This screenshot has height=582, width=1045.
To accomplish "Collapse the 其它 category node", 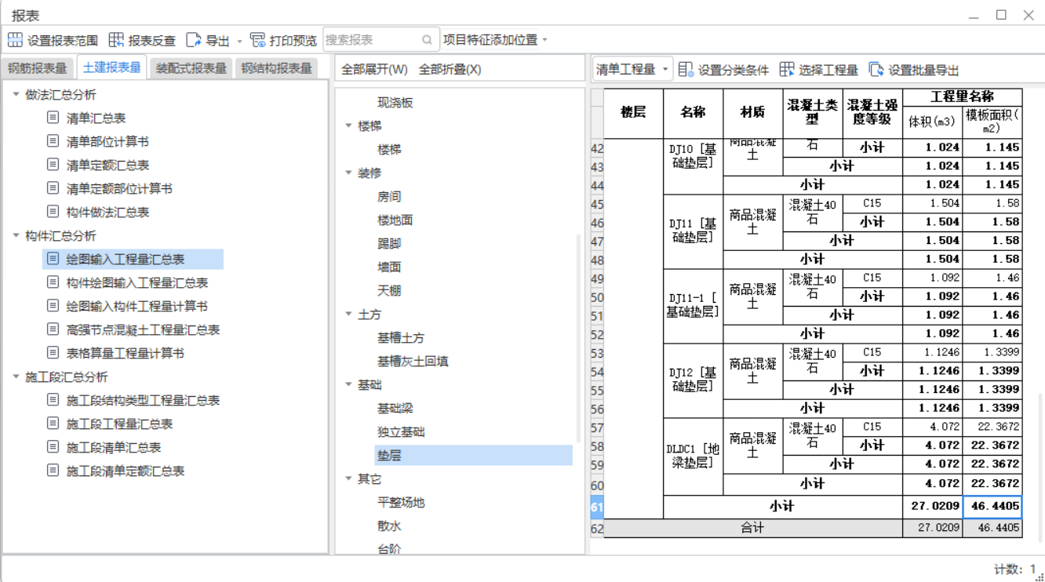I will [349, 478].
